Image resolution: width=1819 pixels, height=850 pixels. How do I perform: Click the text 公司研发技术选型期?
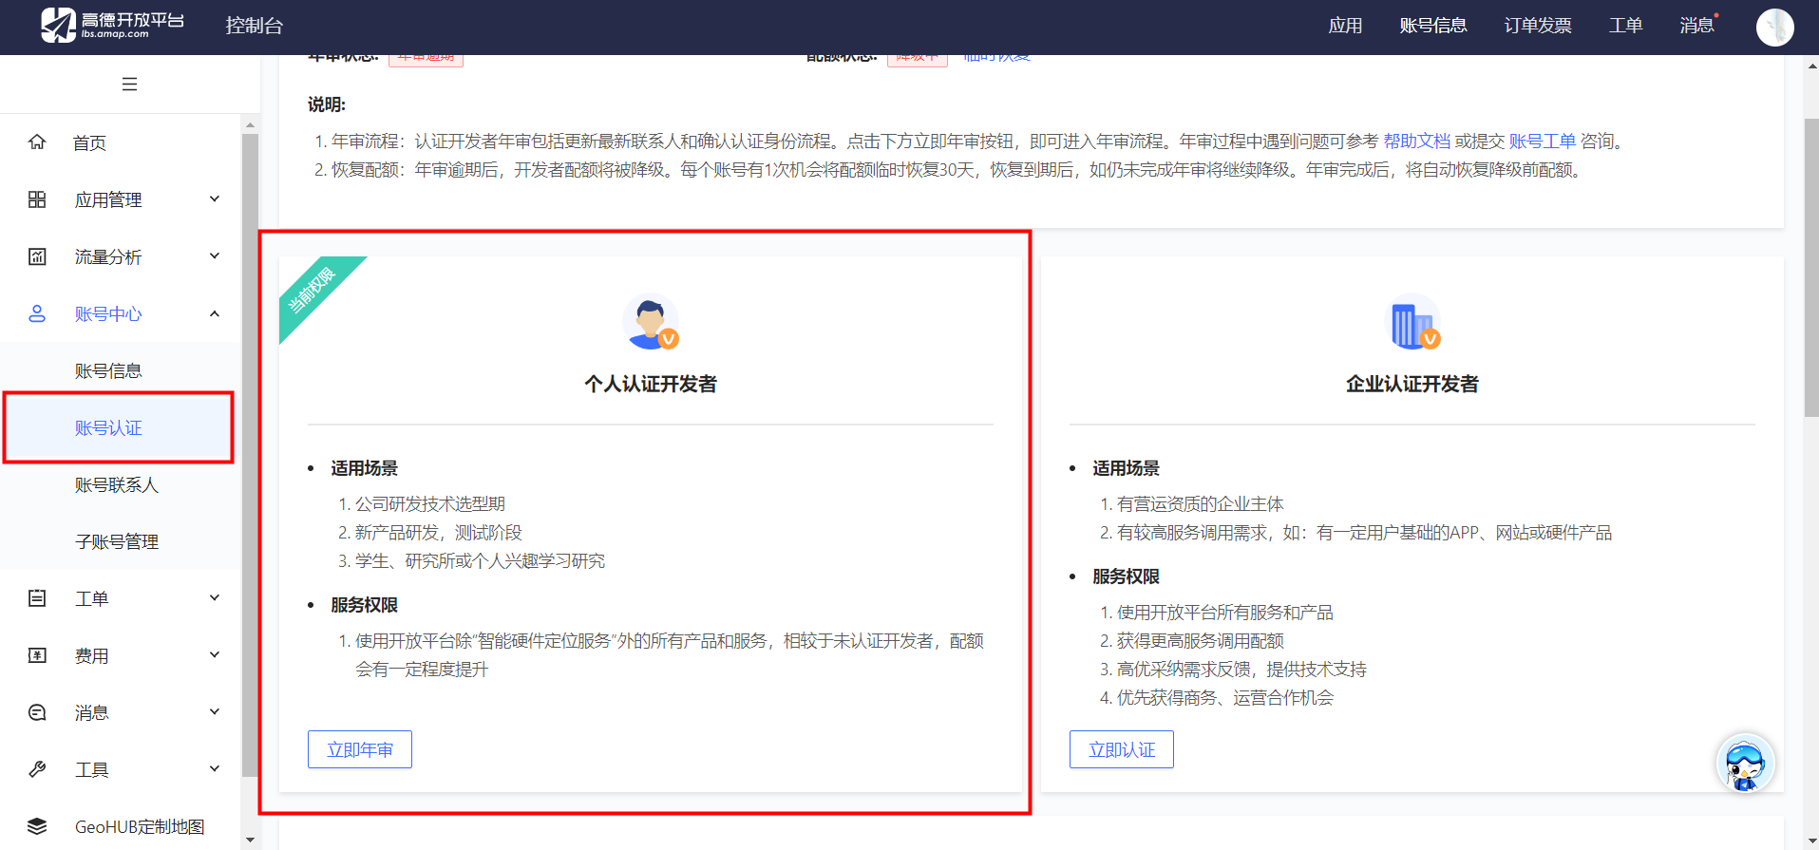(x=430, y=503)
